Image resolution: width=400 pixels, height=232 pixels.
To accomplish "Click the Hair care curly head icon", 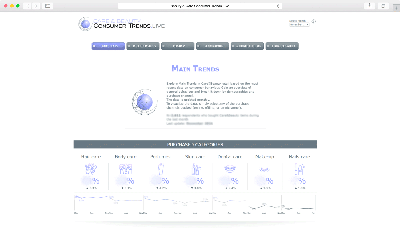I will point(91,169).
